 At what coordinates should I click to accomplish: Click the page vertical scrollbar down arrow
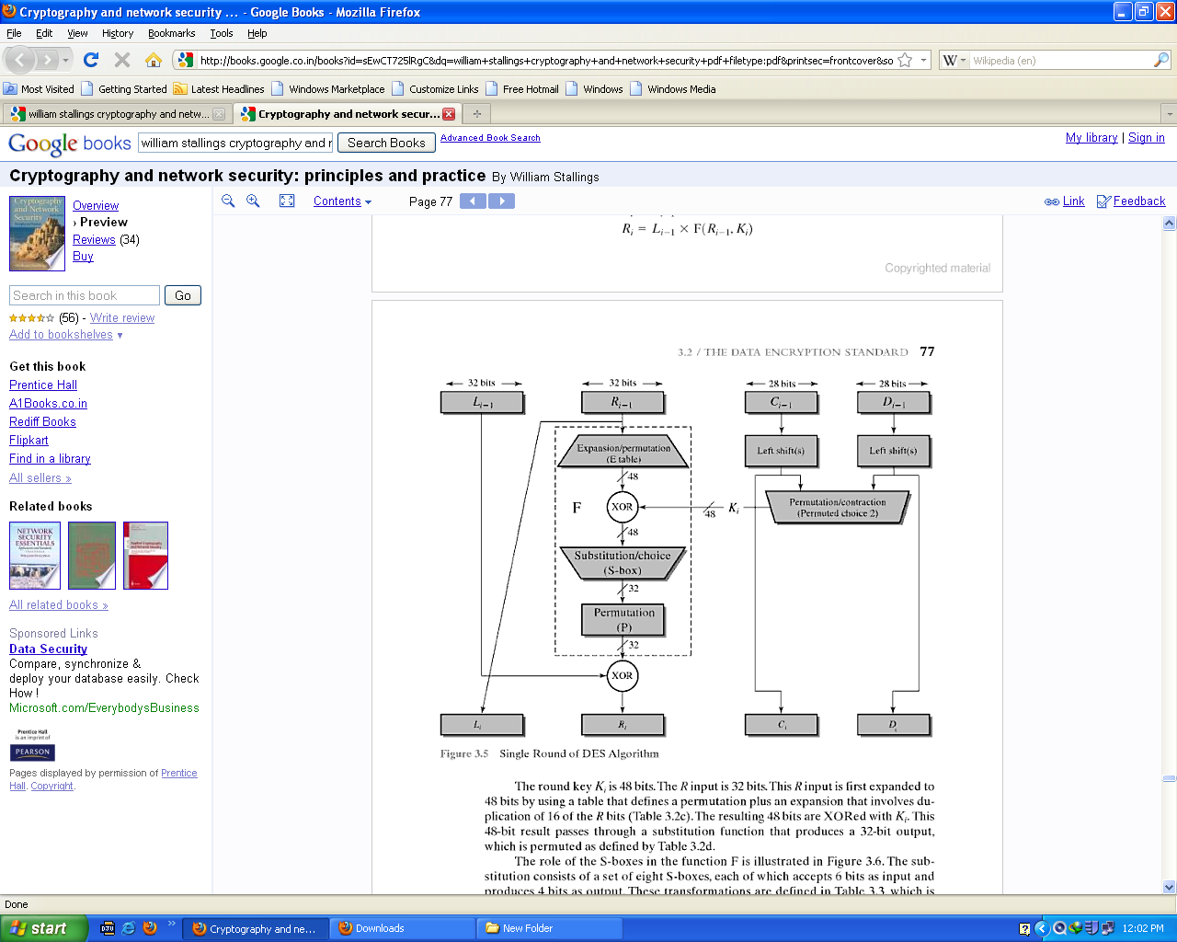point(1169,887)
